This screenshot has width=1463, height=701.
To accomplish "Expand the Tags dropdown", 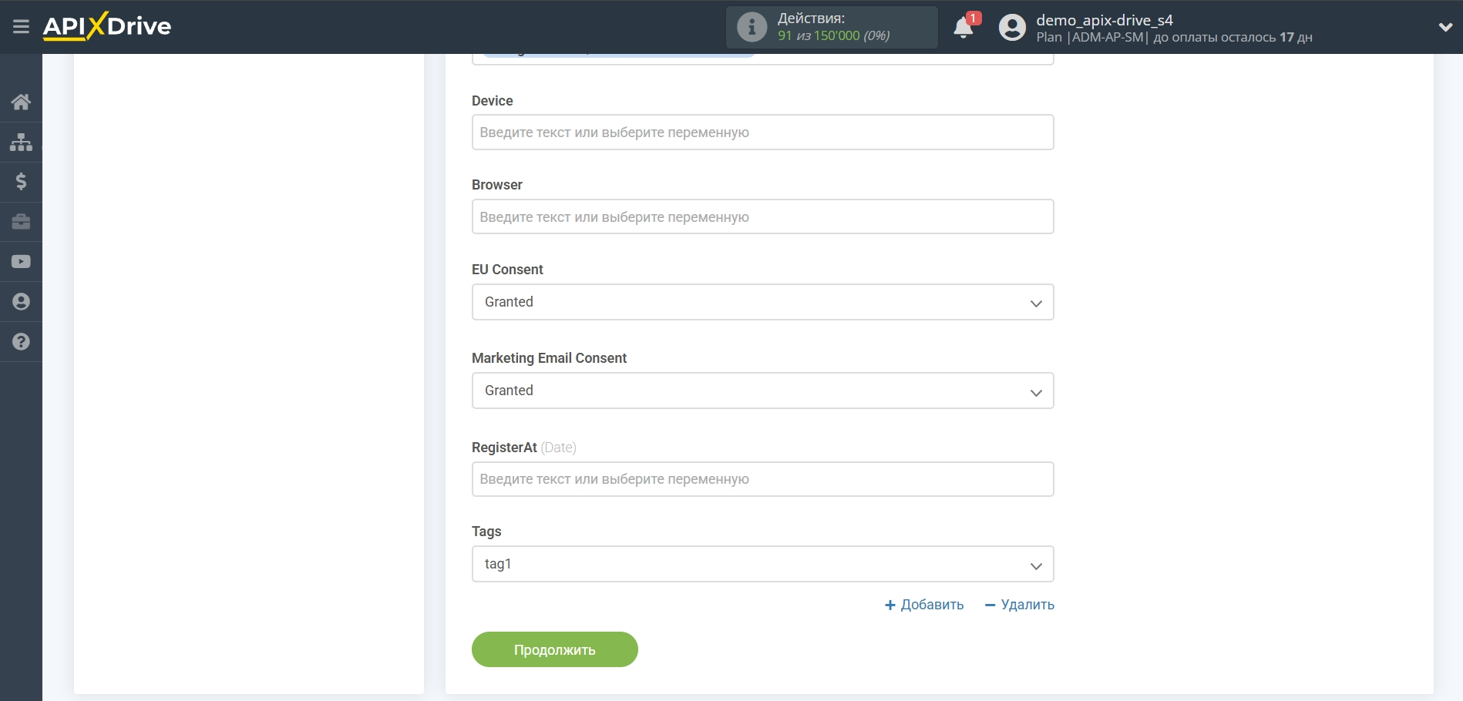I will pos(762,564).
